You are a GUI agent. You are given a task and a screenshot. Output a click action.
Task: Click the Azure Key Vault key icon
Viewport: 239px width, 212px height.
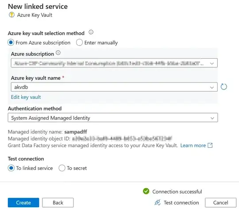pyautogui.click(x=12, y=15)
